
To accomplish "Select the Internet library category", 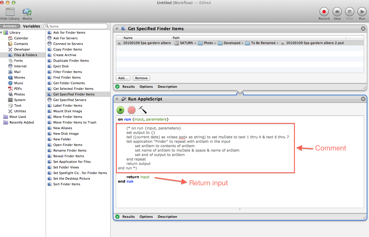I will click(x=20, y=66).
